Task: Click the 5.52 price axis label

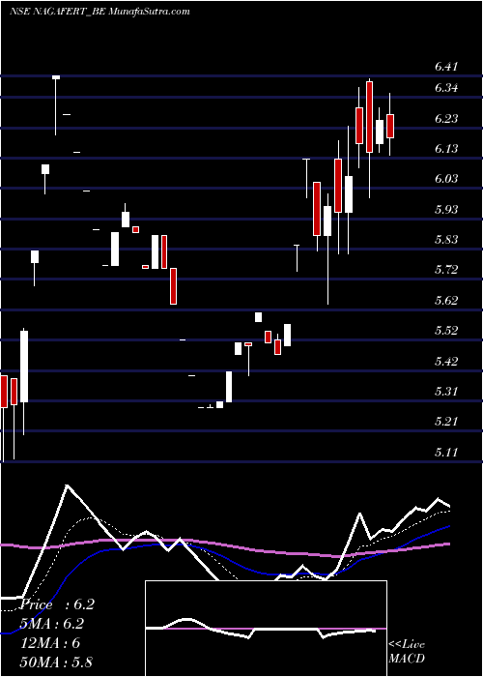Action: pyautogui.click(x=446, y=331)
